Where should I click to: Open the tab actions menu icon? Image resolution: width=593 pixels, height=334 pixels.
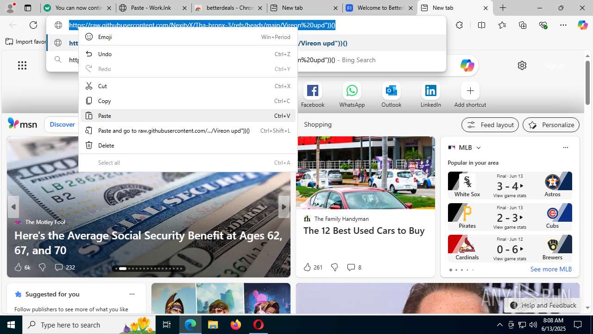[x=28, y=8]
